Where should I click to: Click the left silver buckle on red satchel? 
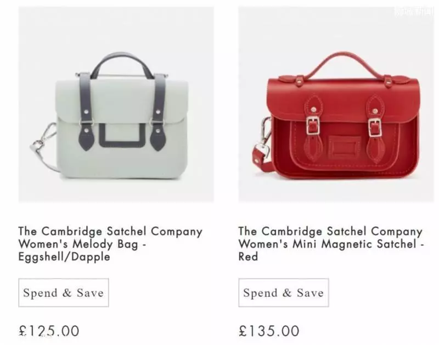[x=313, y=125]
